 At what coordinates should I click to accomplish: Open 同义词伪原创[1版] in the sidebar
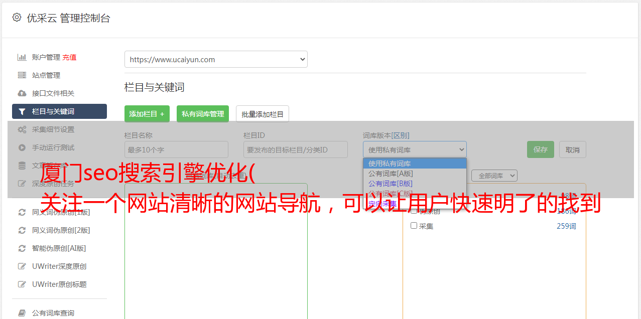pos(61,212)
